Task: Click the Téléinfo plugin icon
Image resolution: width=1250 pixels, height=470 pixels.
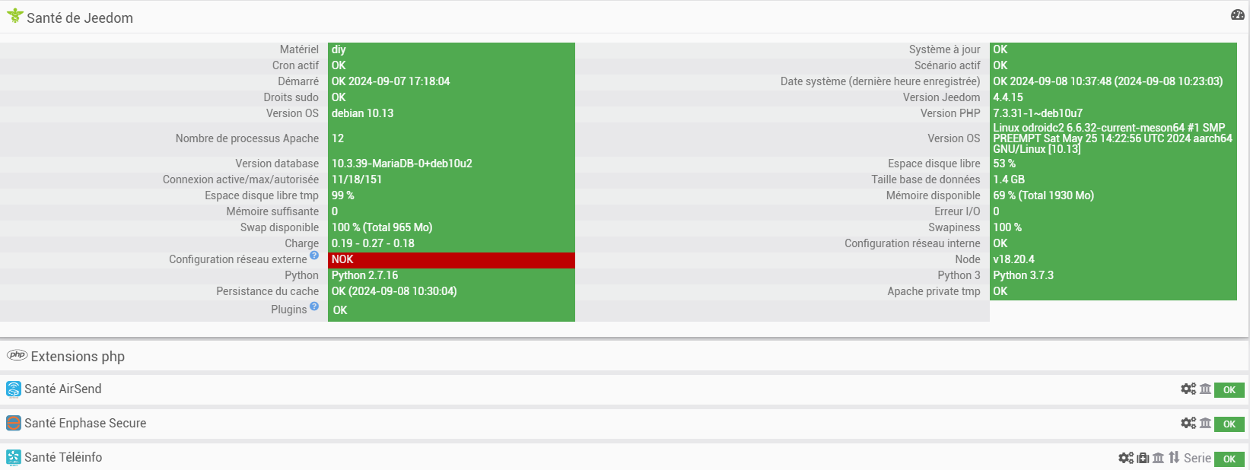Action: point(14,457)
